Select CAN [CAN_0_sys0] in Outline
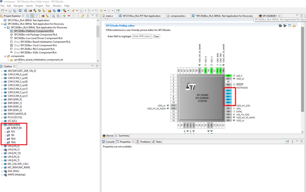 [17, 75]
